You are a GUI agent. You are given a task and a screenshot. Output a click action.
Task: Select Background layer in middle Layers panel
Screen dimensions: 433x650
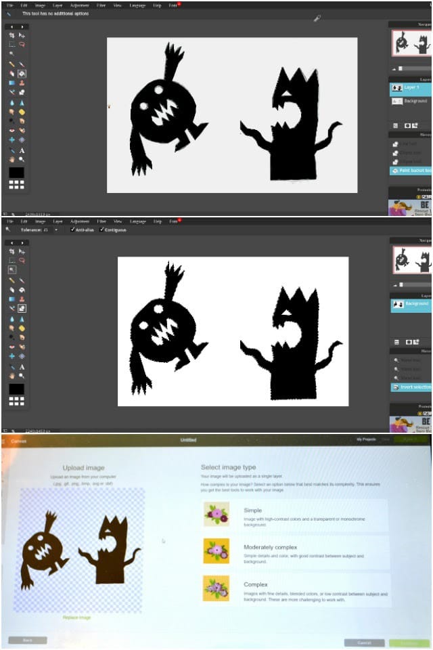pos(411,305)
